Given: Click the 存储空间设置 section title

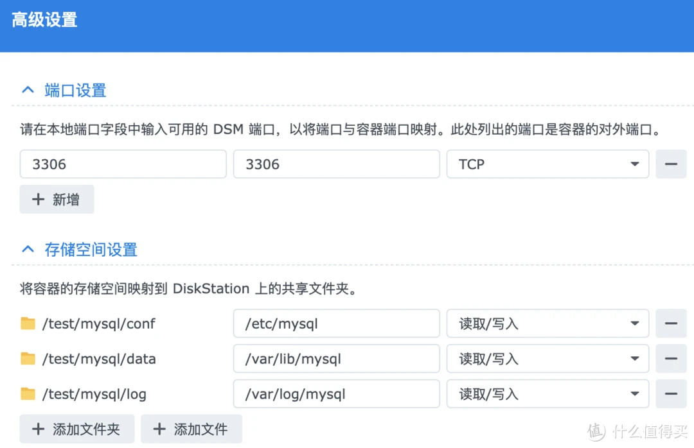Looking at the screenshot, I should click(91, 250).
